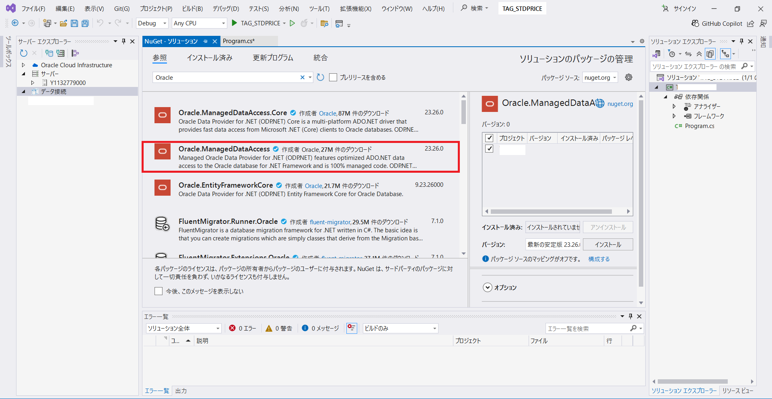Toggle the select-all projects checkbox in header
Viewport: 772px width, 399px height.
(489, 138)
